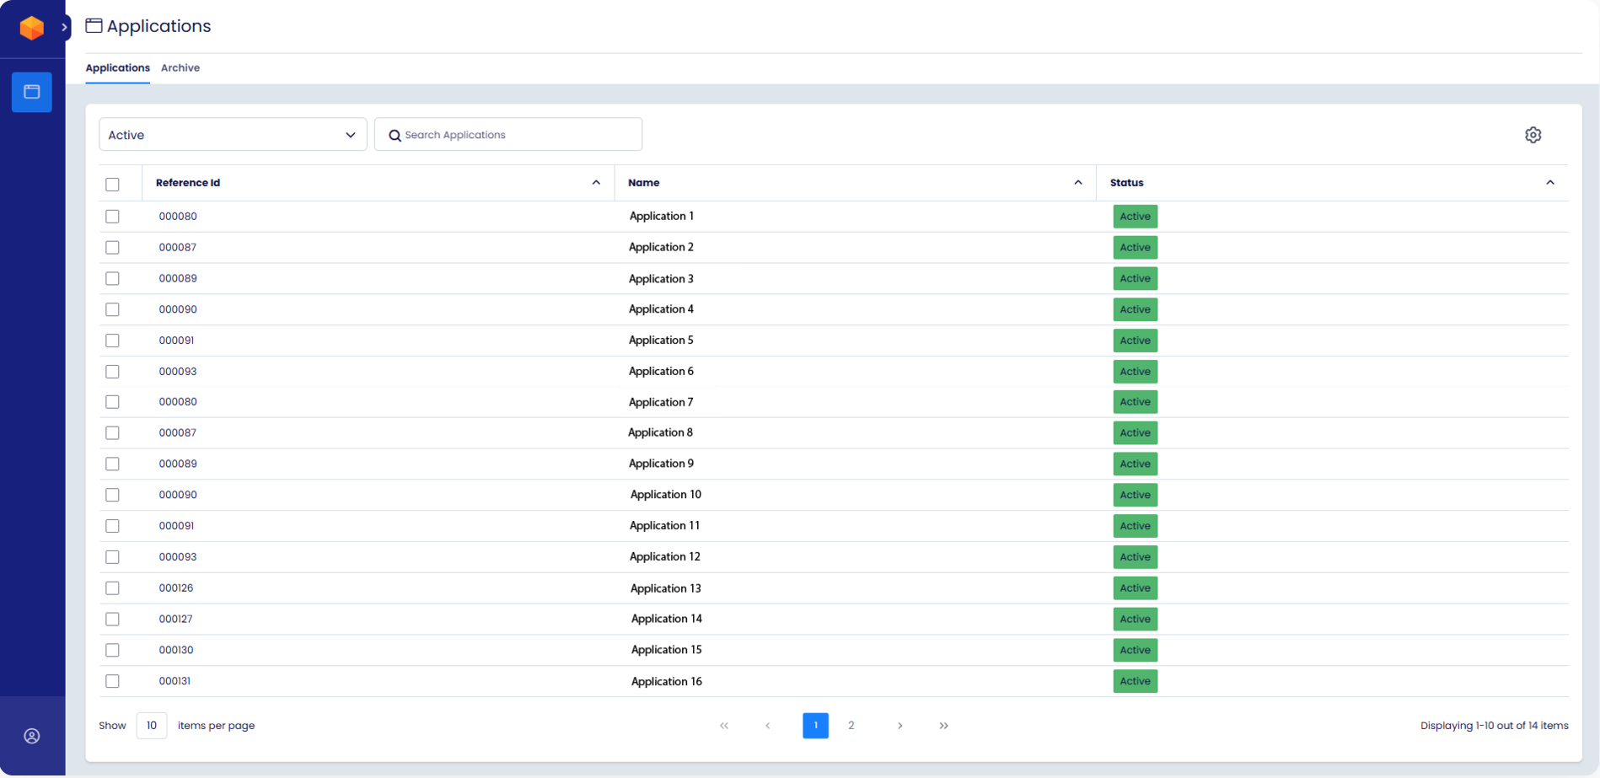Open the table settings gear
This screenshot has width=1600, height=778.
1533,134
